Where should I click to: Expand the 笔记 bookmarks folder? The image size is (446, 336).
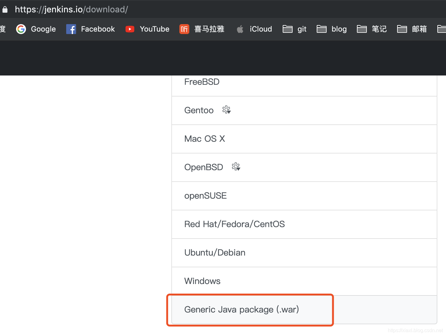click(x=372, y=29)
